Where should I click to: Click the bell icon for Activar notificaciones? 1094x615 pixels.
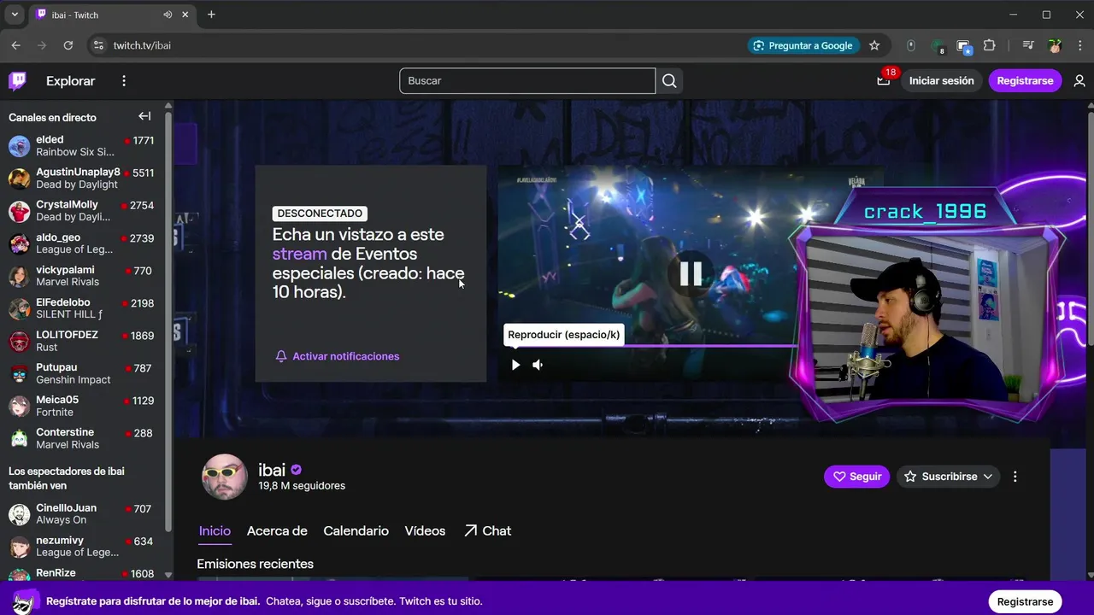(281, 356)
